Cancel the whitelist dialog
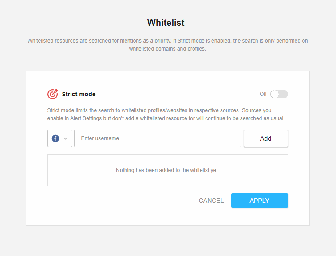336x256 pixels. (x=211, y=201)
